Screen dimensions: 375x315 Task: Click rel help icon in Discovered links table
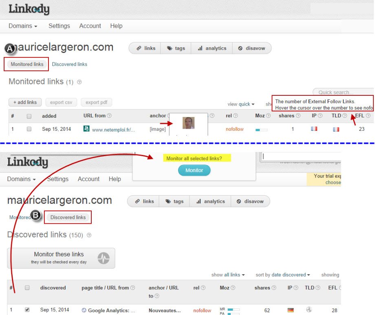tap(203, 288)
